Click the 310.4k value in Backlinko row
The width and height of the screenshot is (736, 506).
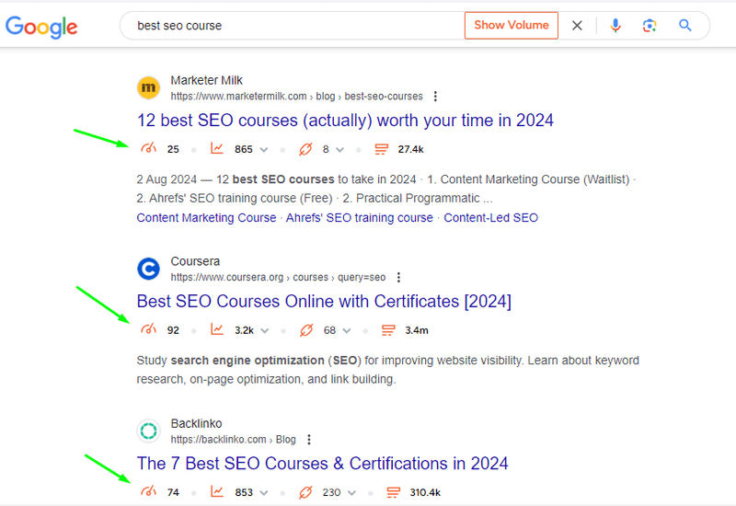425,492
